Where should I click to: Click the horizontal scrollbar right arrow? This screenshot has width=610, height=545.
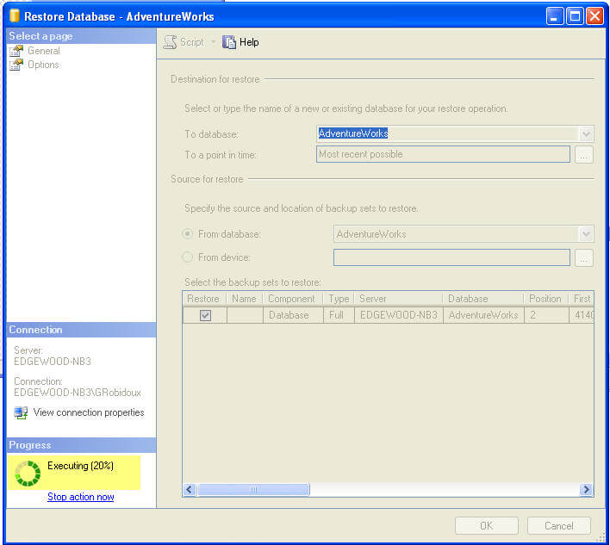coord(586,490)
